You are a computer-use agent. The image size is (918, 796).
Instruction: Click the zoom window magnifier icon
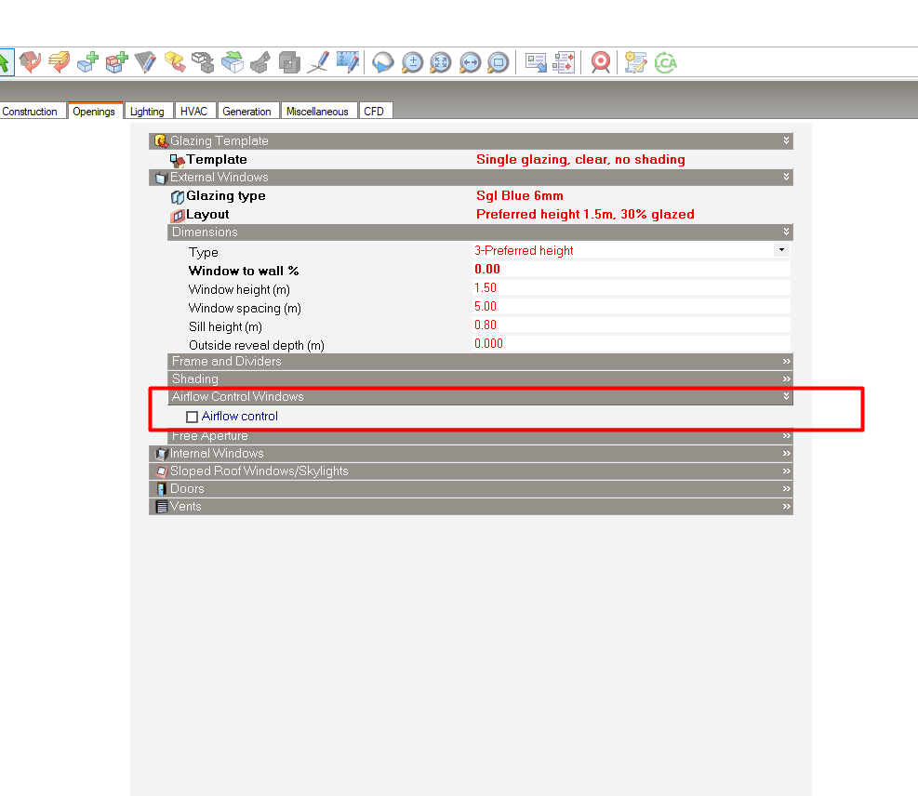point(499,62)
